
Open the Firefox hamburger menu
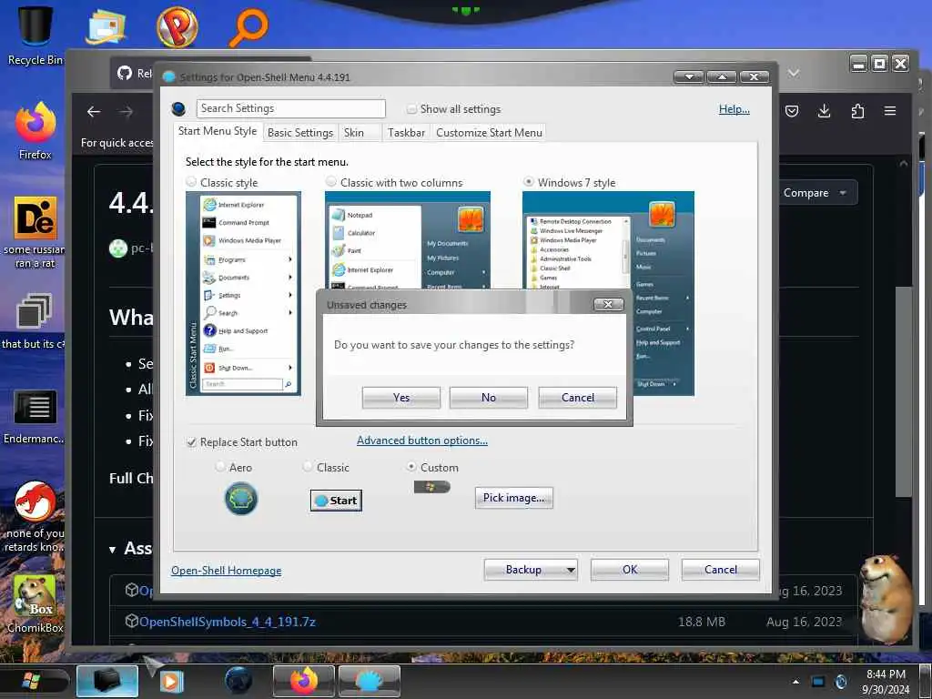click(890, 111)
